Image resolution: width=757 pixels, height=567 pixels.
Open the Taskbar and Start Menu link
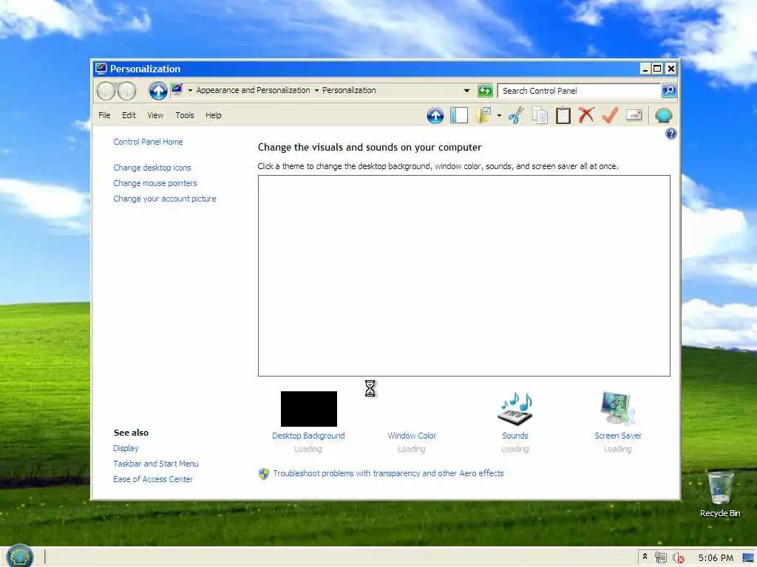click(x=156, y=464)
